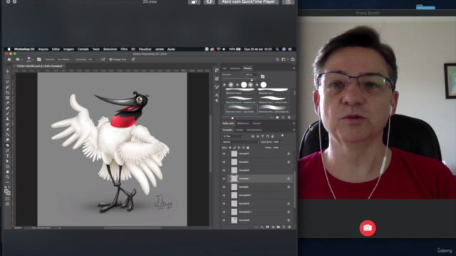Hide the Camada5 layer

pyautogui.click(x=224, y=187)
